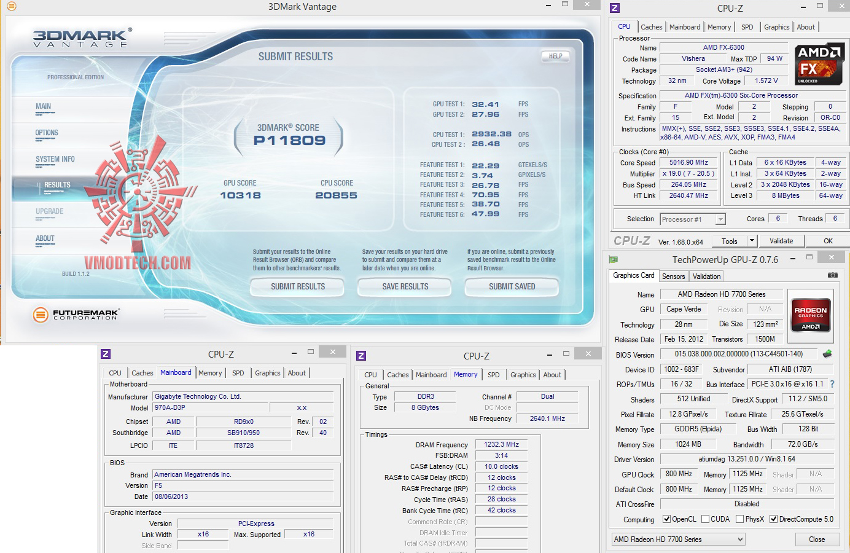Click the DRAM Frequency value field
The image size is (850, 553).
(502, 444)
